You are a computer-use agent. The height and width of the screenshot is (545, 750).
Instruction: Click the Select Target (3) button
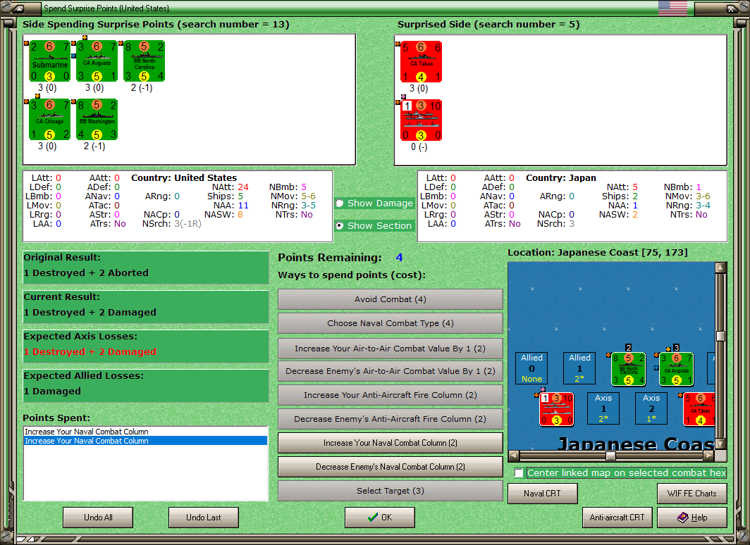[x=390, y=491]
